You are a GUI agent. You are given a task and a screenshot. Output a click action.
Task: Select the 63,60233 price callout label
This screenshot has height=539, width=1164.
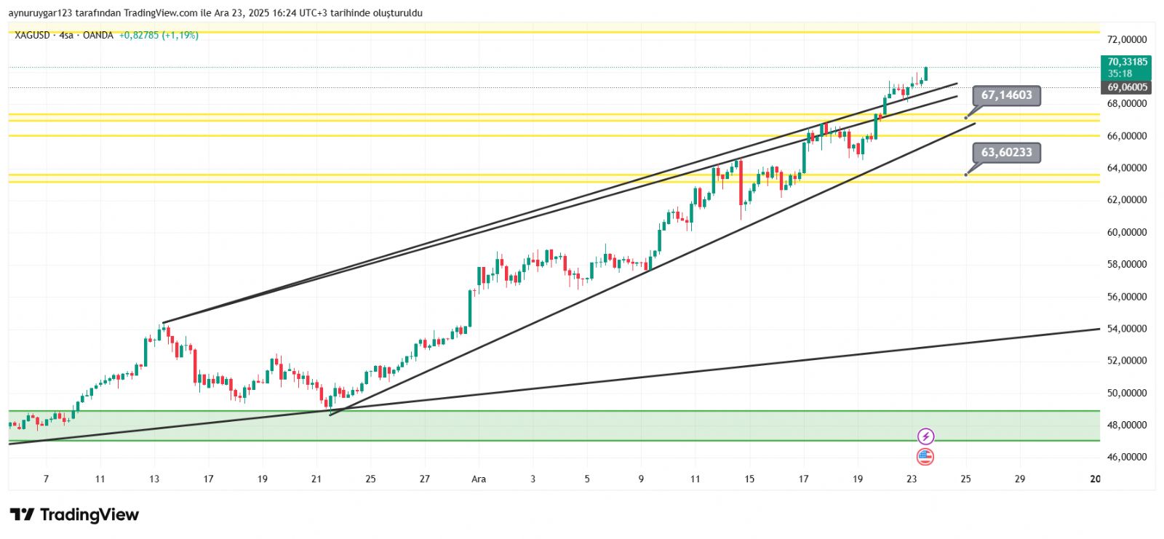[x=1006, y=153]
